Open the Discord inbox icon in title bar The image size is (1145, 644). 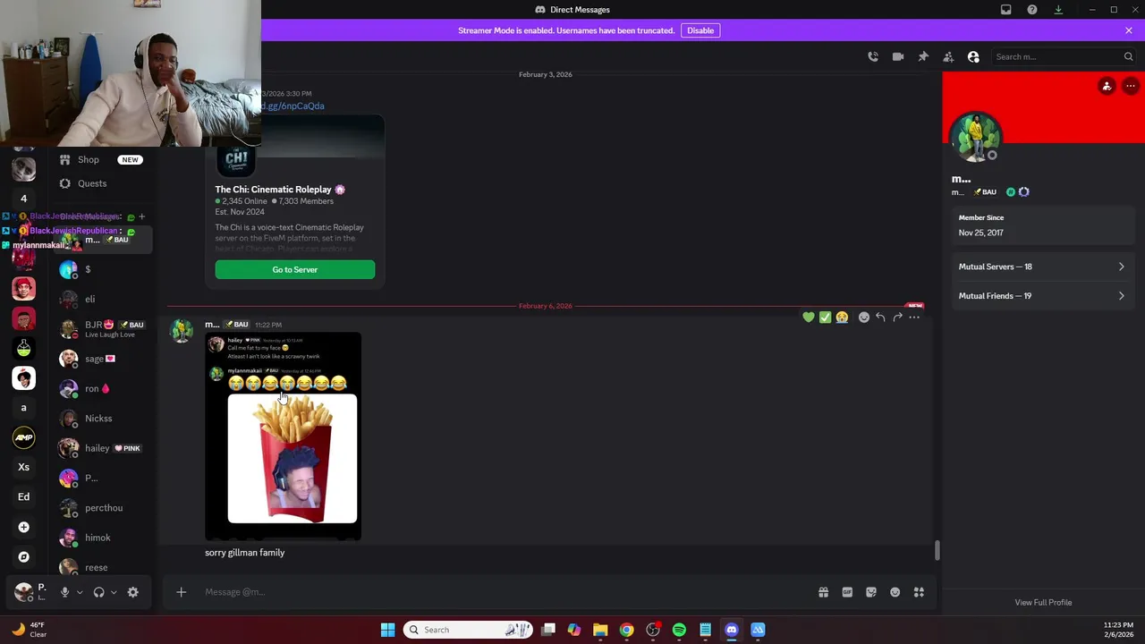(x=1006, y=10)
